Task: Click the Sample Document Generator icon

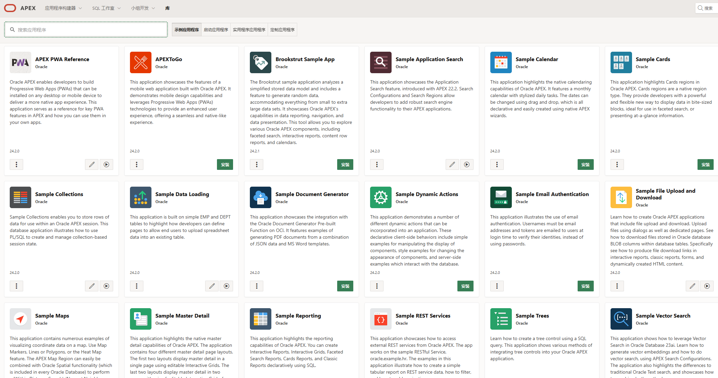Action: 261,197
